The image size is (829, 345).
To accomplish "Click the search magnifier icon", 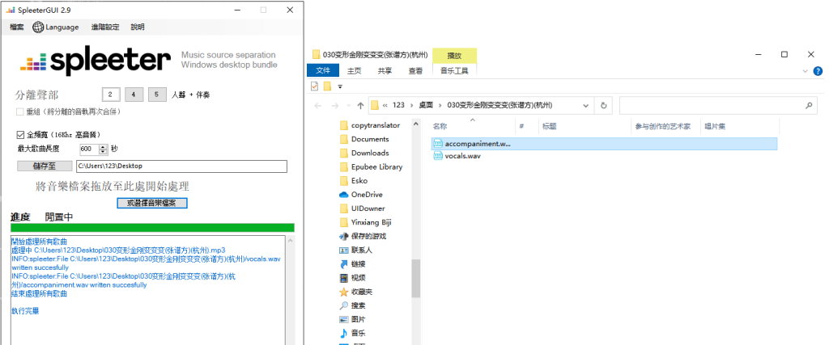I will (809, 106).
